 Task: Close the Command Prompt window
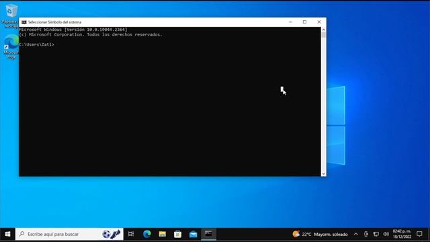tap(319, 22)
